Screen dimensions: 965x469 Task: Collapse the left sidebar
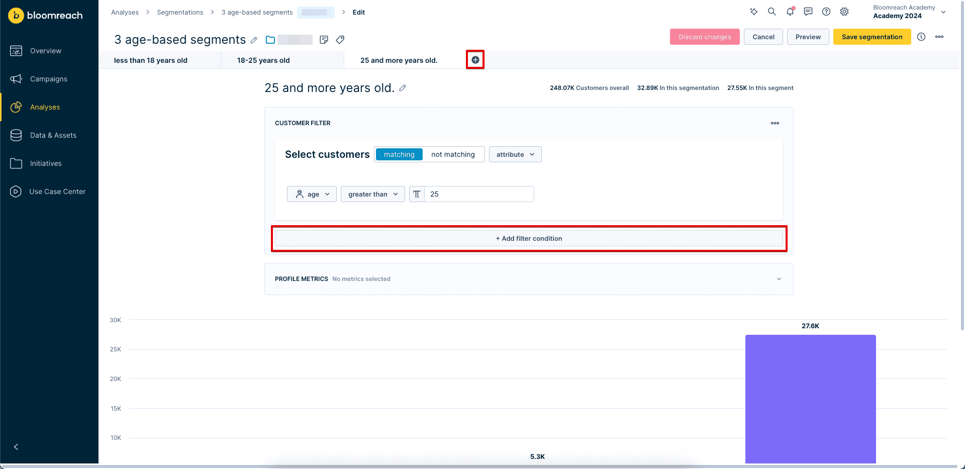(x=16, y=446)
